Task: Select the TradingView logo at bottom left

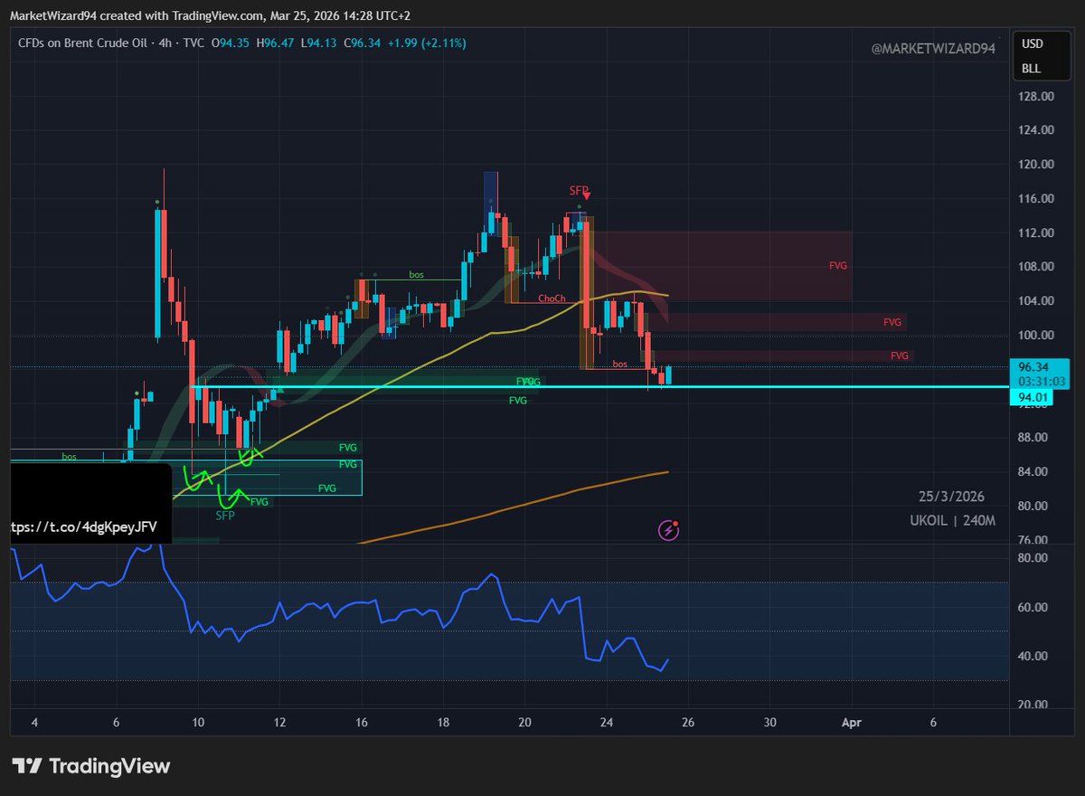Action: pos(90,765)
